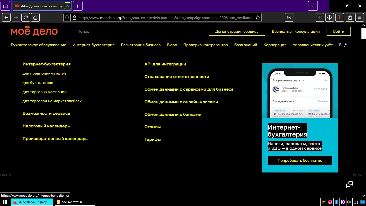
Task: Open Налоговый календарь link
Action: 46,126
